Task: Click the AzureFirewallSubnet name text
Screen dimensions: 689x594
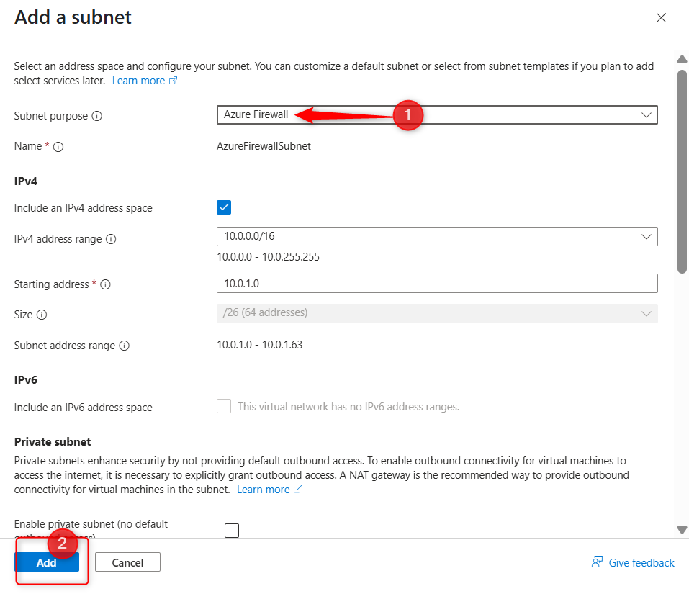Action: tap(264, 146)
